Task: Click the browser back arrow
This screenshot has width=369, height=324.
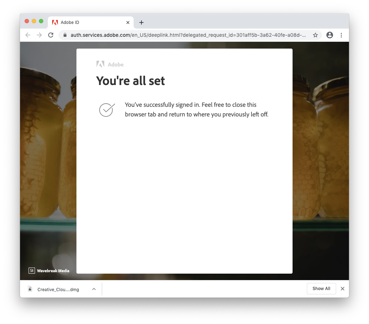Action: [28, 35]
